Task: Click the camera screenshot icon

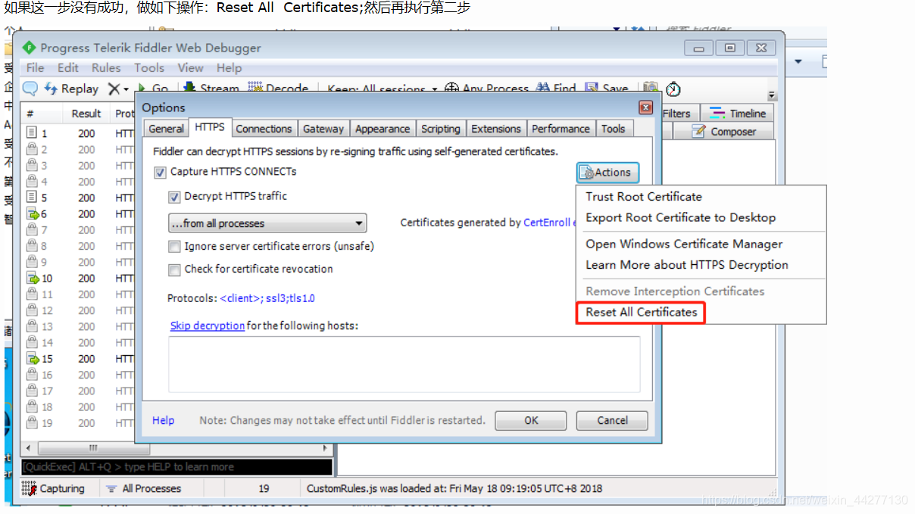Action: tap(650, 89)
